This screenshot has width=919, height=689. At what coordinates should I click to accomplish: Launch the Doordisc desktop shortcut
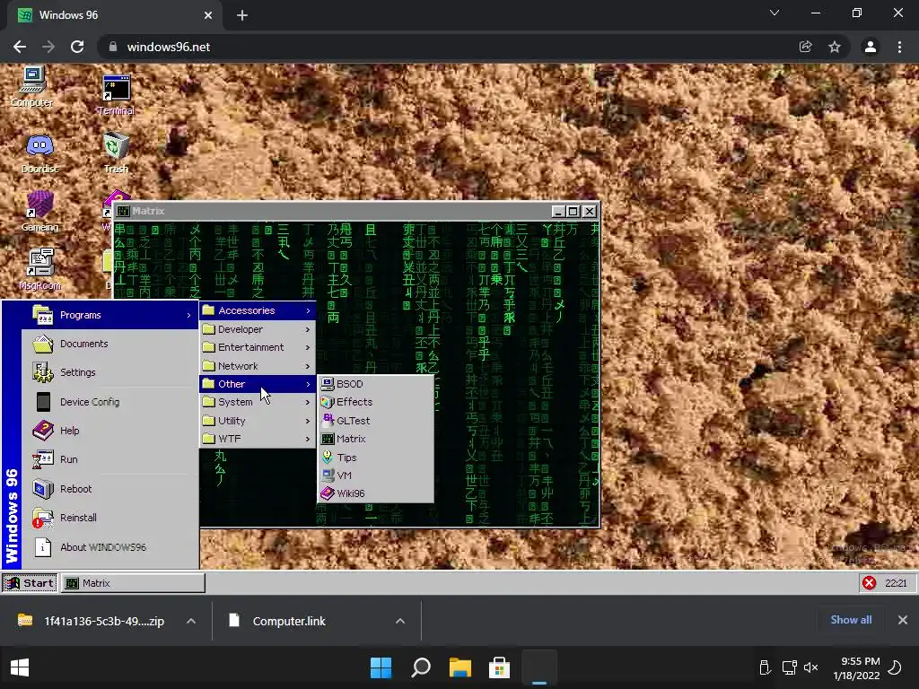click(x=39, y=153)
